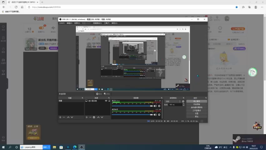Click the studio mode button in controls
The width and height of the screenshot is (266, 150).
pyautogui.click(x=197, y=110)
